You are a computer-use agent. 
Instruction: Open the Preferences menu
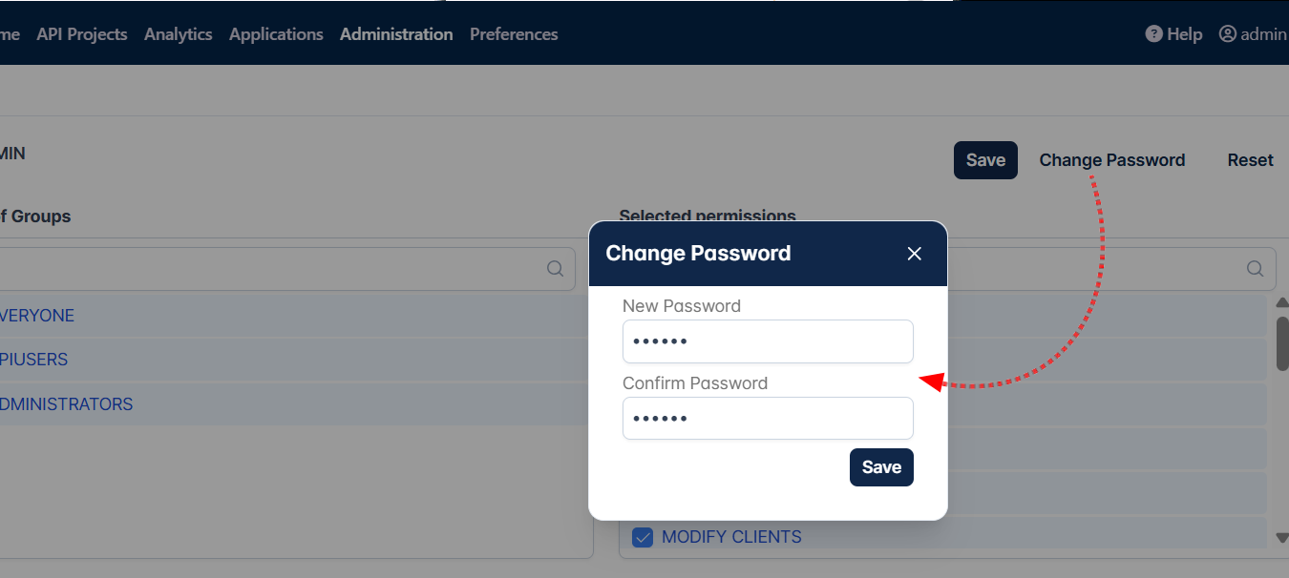tap(514, 34)
